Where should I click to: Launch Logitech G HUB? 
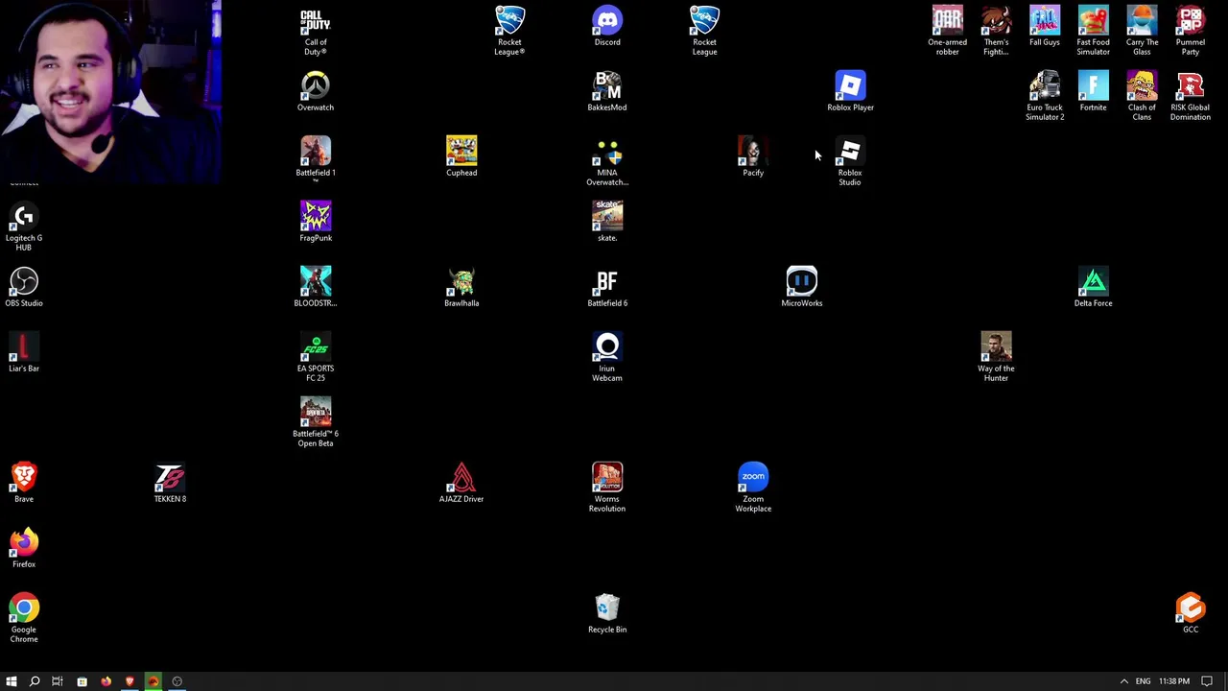tap(24, 226)
